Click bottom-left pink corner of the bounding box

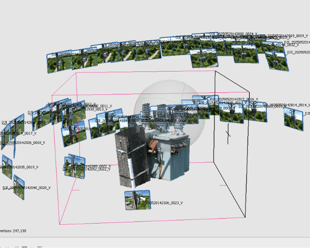tap(60, 225)
